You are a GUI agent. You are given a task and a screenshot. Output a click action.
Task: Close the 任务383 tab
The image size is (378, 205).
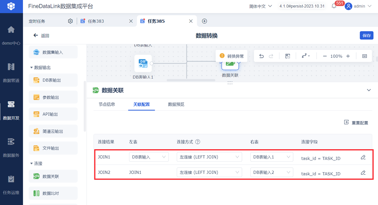pos(131,21)
